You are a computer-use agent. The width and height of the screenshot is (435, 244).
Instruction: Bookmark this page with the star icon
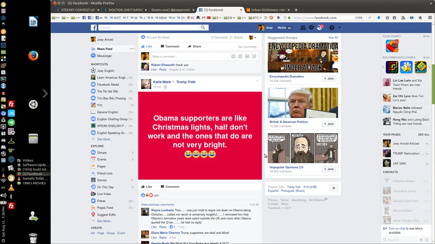(x=387, y=18)
